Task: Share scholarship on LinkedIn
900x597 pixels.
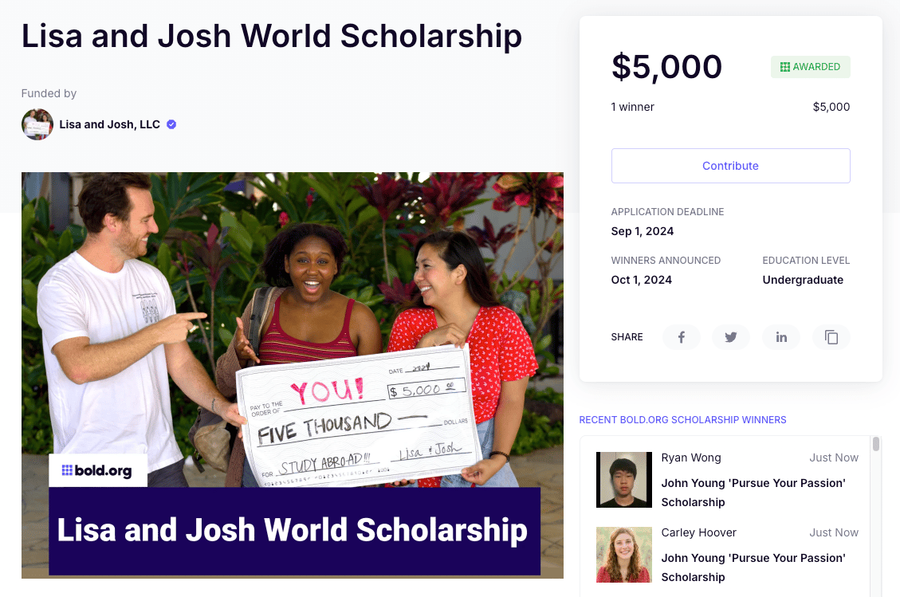Action: (x=781, y=337)
